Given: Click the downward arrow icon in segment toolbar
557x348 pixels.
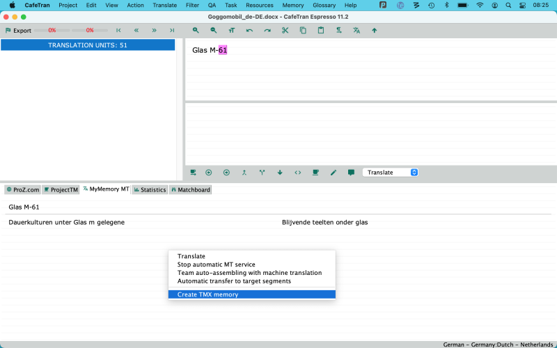Looking at the screenshot, I should click(x=280, y=173).
